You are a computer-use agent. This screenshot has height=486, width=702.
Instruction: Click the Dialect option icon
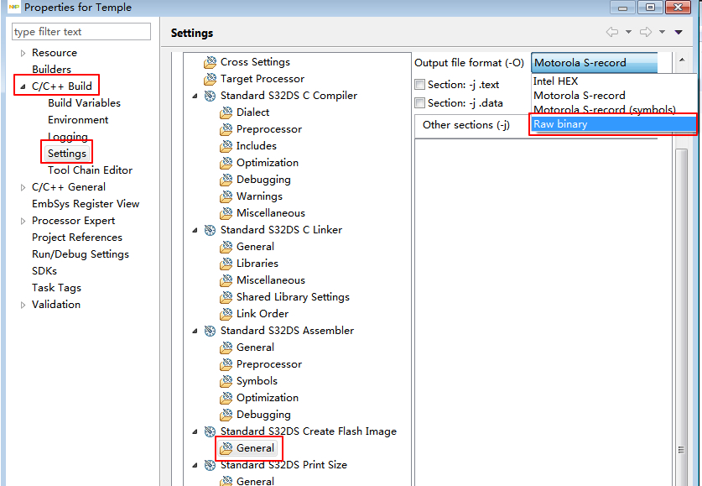tap(226, 112)
